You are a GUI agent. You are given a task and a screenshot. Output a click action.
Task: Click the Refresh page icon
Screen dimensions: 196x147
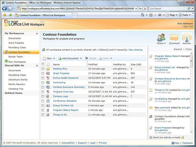140,9
